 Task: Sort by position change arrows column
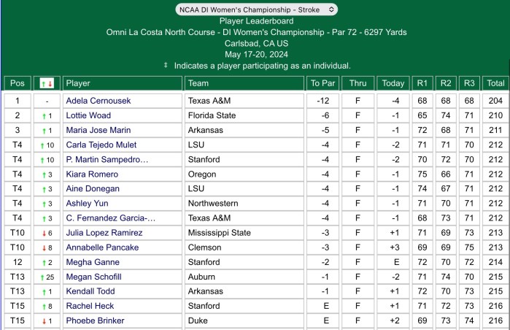(x=47, y=83)
